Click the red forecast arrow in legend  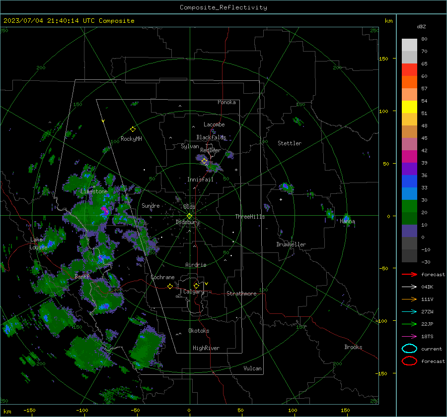tap(409, 274)
